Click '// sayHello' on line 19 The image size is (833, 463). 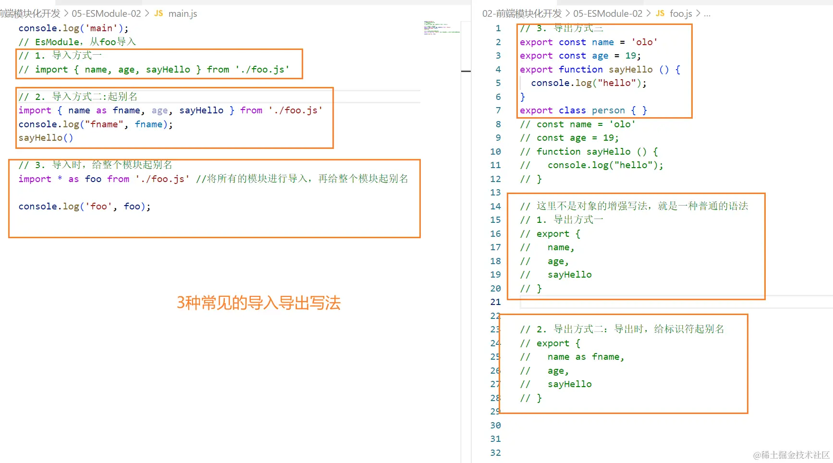(x=556, y=274)
